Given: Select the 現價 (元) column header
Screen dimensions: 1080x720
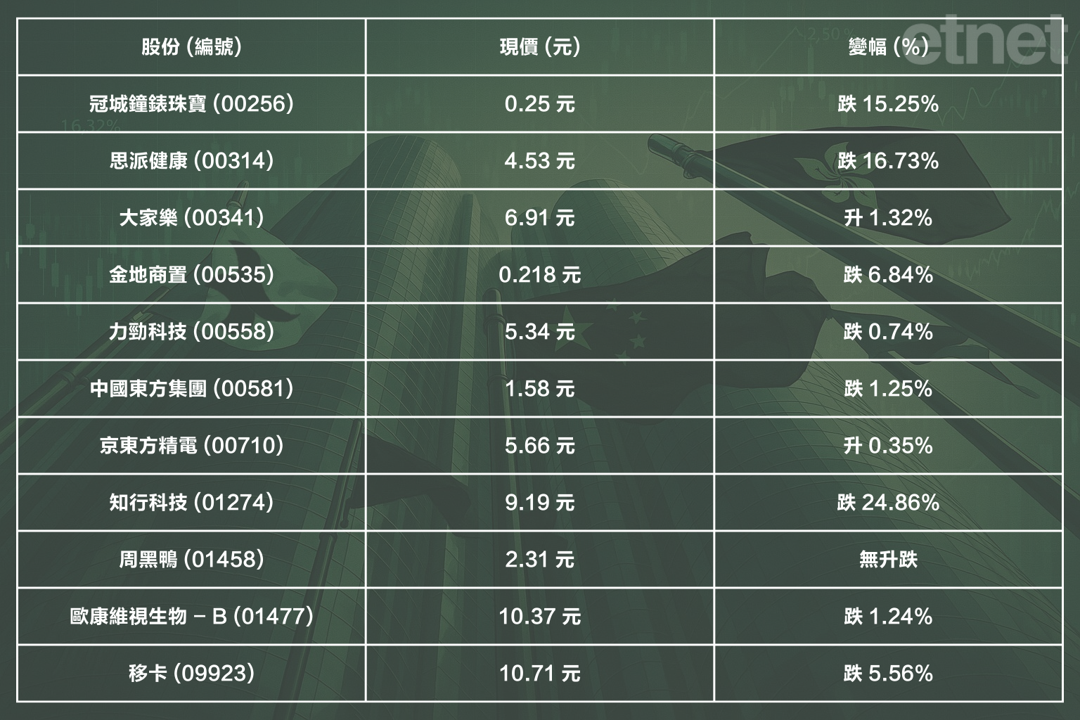Looking at the screenshot, I should pos(539,47).
